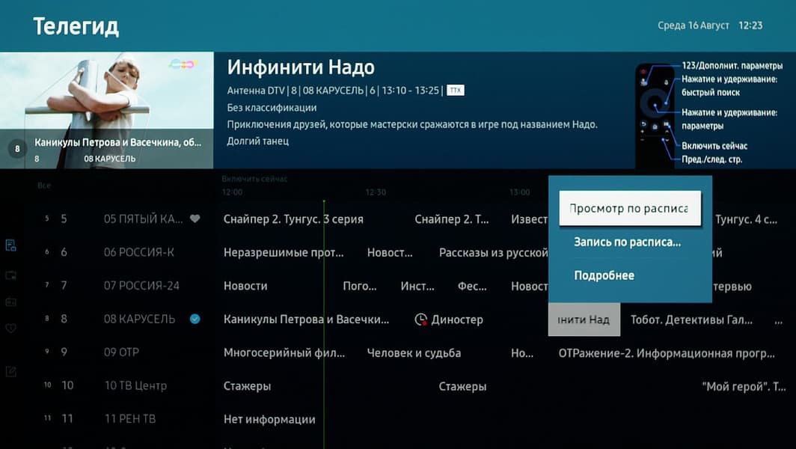796x449 pixels.
Task: Click the reminder clock icon beside Диностер
Action: (x=421, y=320)
